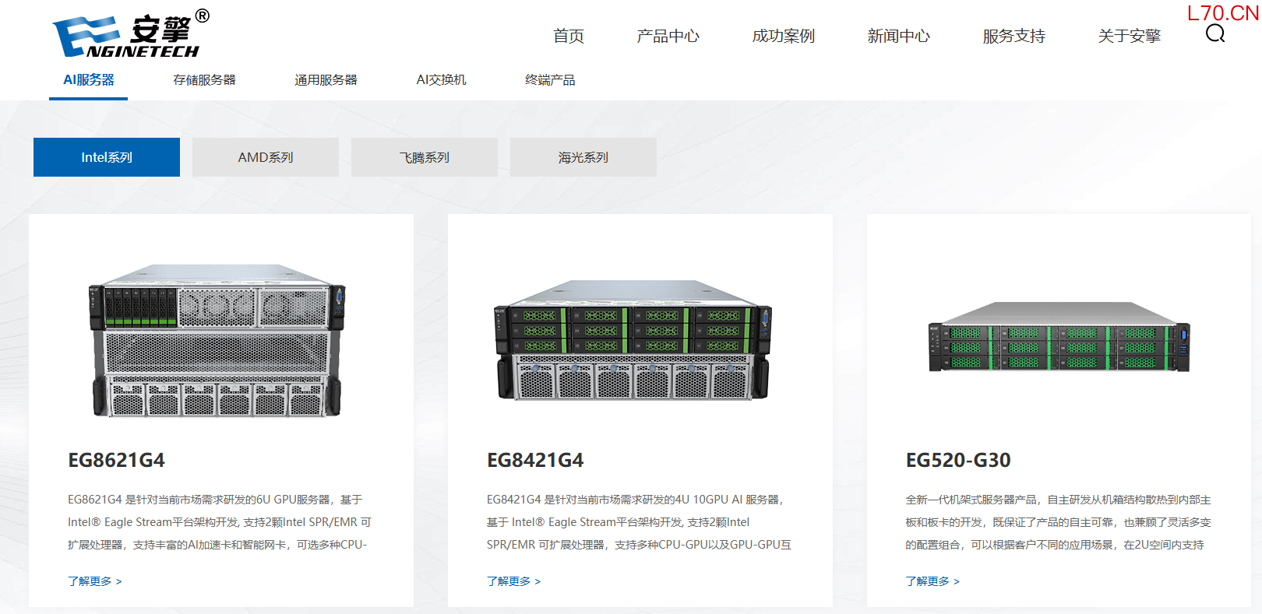Screen dimensions: 1262x614
Task: Open the 新闻中心 menu item
Action: pos(898,36)
